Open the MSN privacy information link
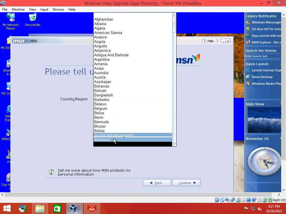This screenshot has width=286, height=214. coord(94,172)
